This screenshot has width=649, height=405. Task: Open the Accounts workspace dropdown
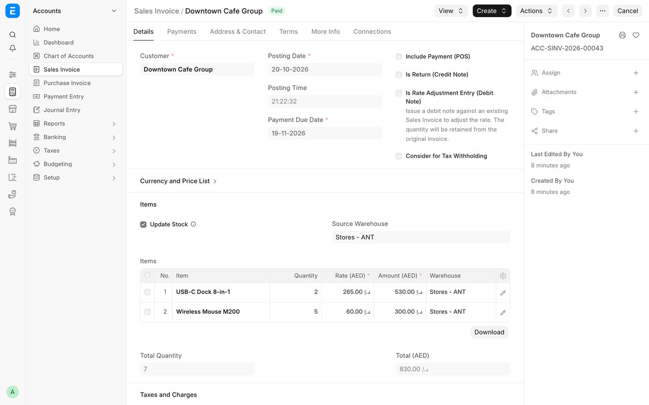(75, 11)
